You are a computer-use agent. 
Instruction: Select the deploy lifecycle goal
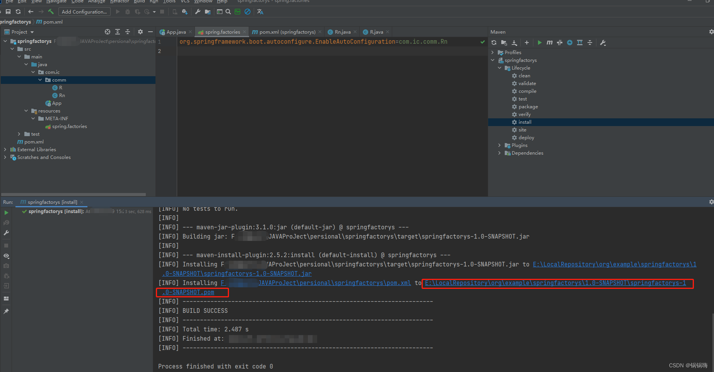[x=526, y=137]
